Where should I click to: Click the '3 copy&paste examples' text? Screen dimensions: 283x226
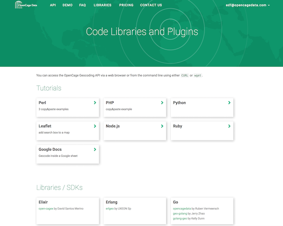tap(53, 109)
